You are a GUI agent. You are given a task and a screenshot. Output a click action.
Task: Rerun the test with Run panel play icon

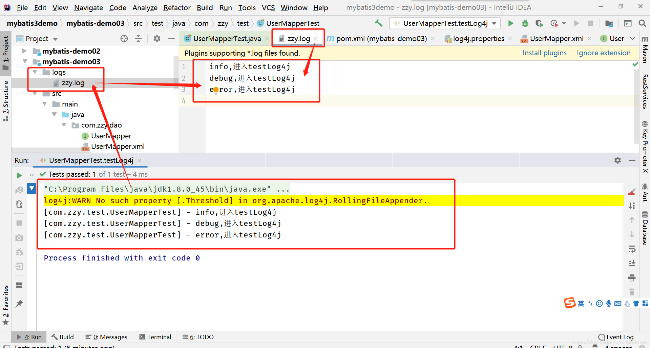[19, 175]
